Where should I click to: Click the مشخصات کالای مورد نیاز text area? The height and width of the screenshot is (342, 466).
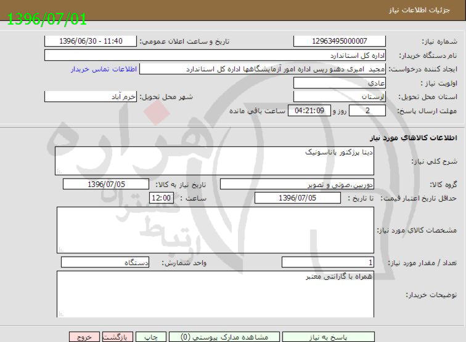216,230
